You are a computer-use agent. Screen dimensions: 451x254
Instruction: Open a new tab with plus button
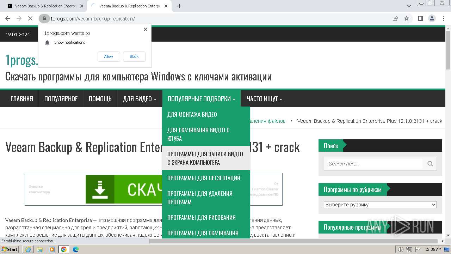click(179, 6)
